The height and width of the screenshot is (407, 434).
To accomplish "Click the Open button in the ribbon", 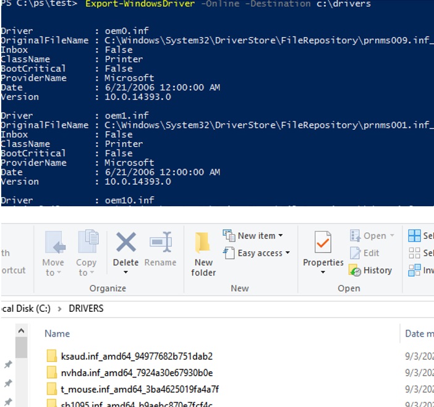I will point(368,236).
